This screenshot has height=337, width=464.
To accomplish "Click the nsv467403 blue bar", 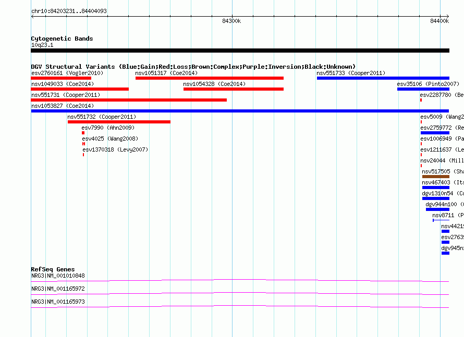I will 436,188.
